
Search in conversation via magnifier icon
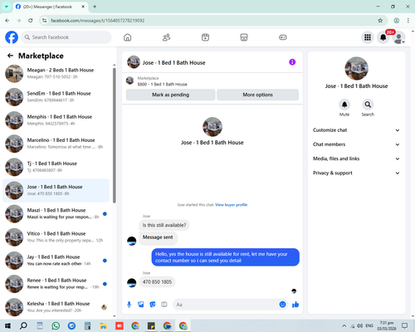click(x=368, y=105)
